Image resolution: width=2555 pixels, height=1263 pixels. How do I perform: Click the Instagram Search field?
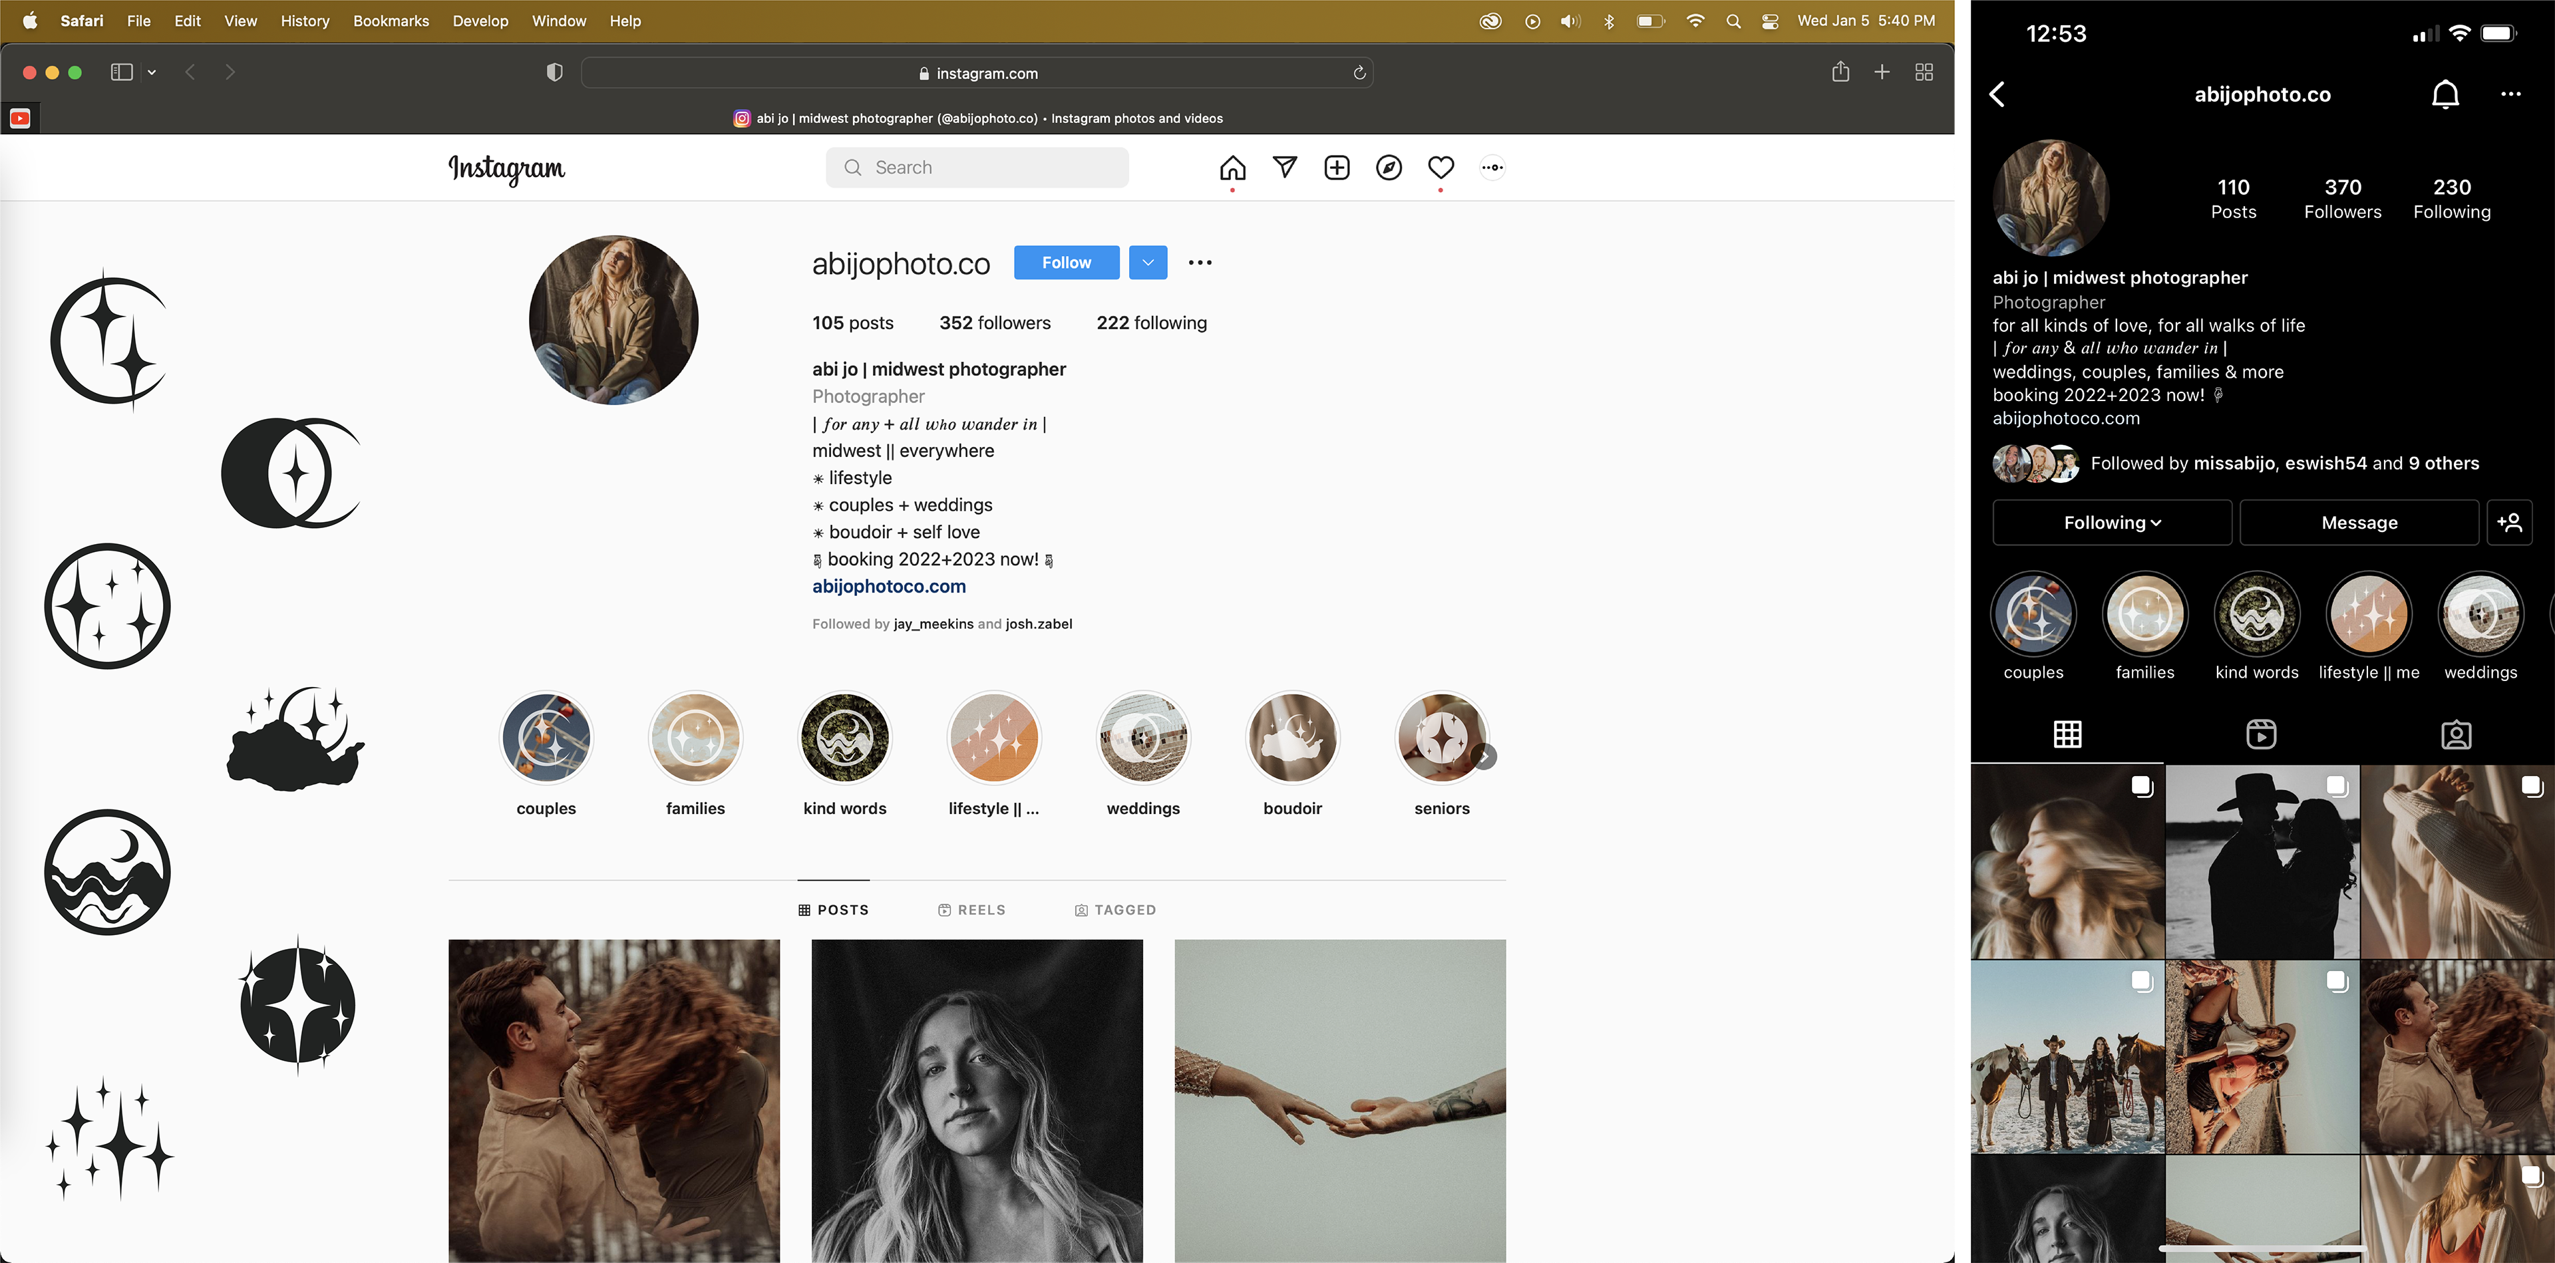click(x=977, y=168)
